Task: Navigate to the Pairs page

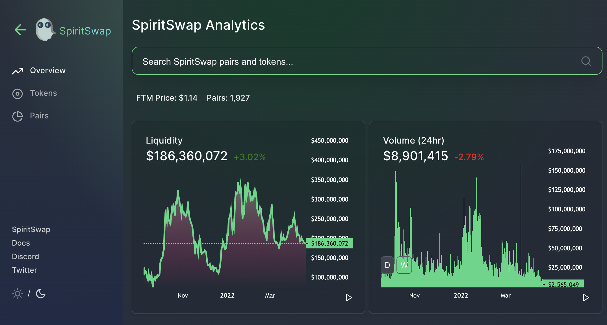Action: (39, 116)
